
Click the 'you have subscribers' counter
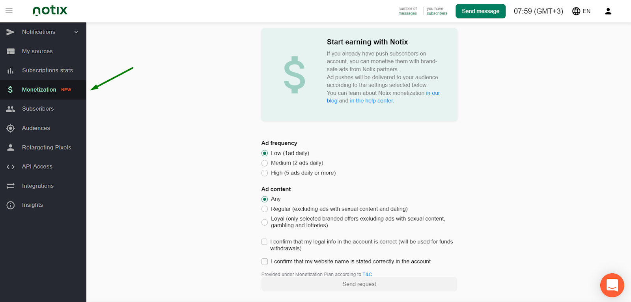(437, 11)
